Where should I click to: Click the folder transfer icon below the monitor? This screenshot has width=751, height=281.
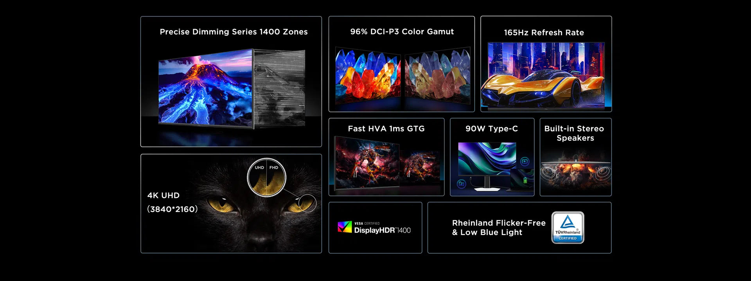[462, 184]
